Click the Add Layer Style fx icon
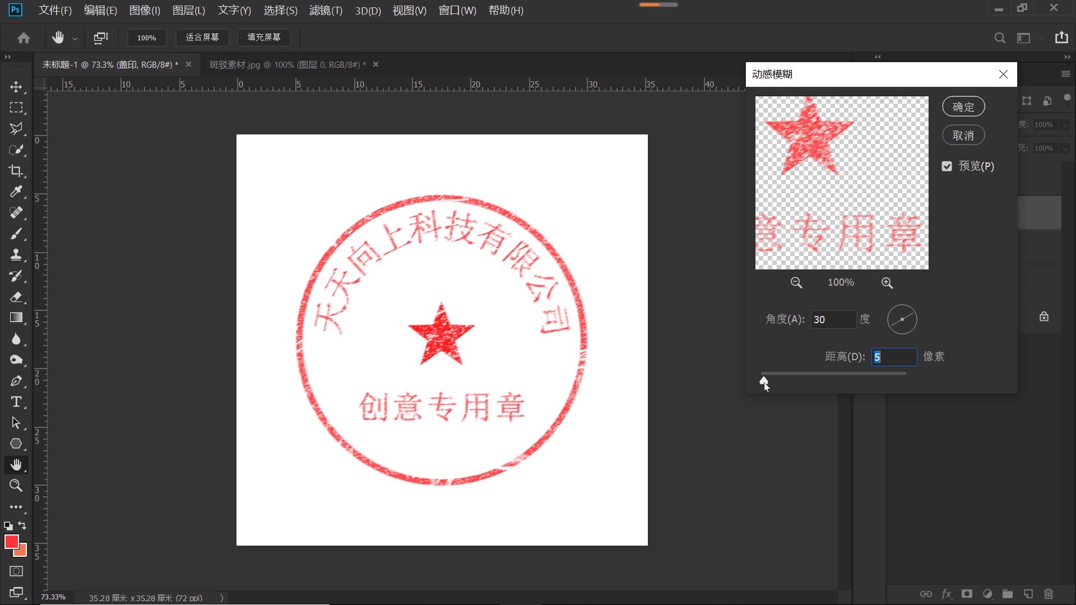This screenshot has width=1076, height=605. pos(946,594)
